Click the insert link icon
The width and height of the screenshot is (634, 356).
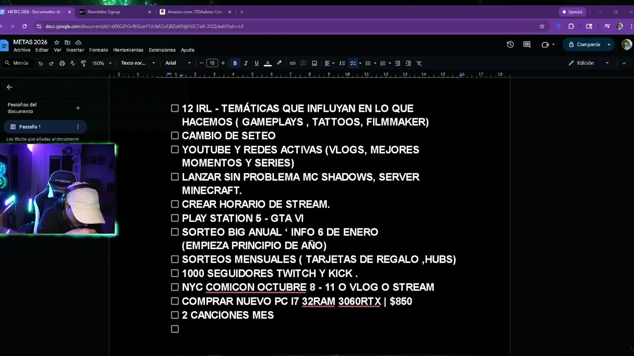(x=293, y=63)
